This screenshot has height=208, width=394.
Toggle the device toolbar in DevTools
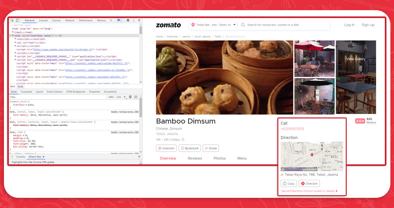tap(17, 20)
